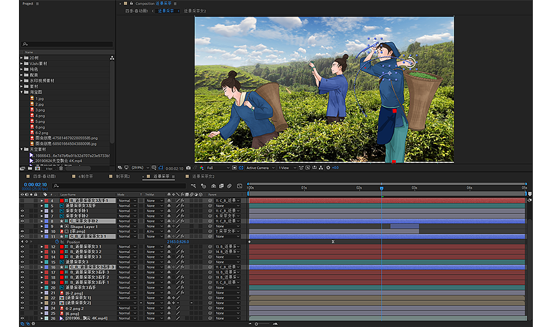This screenshot has height=327, width=553.
Task: Hide the [茶.png] layer 10
Action: click(22, 231)
